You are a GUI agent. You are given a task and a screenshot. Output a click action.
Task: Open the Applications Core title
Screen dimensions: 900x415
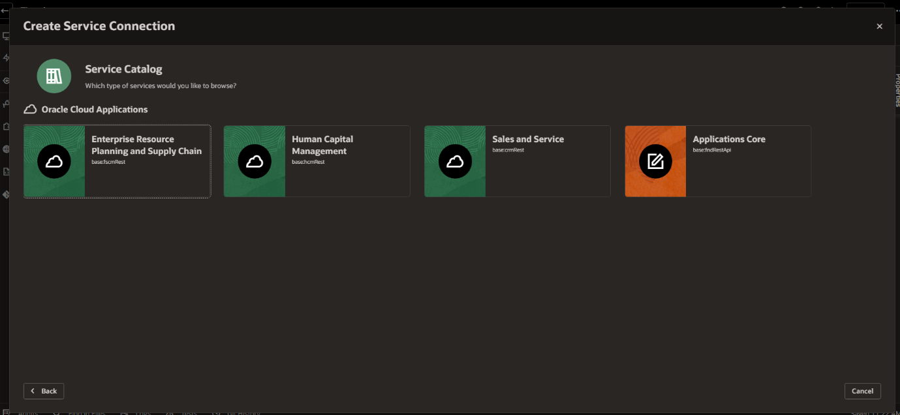pyautogui.click(x=728, y=139)
